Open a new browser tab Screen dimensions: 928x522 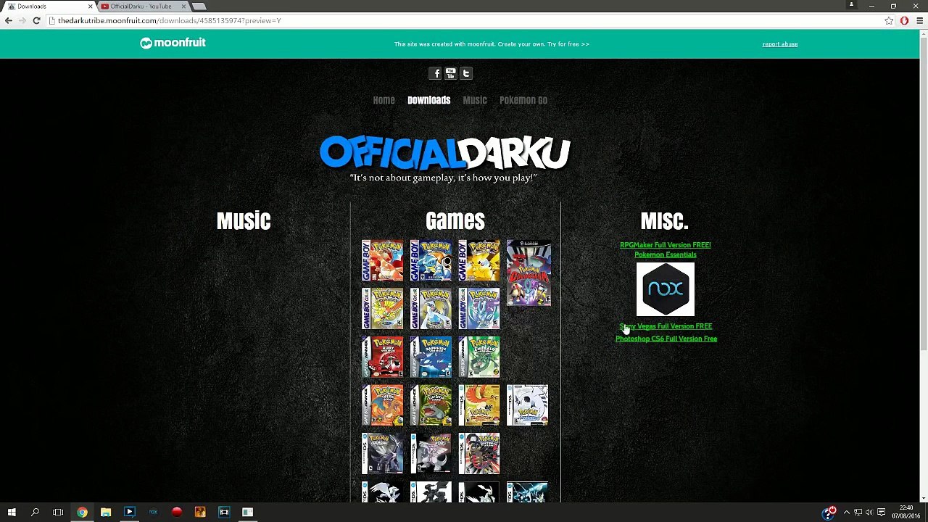199,7
